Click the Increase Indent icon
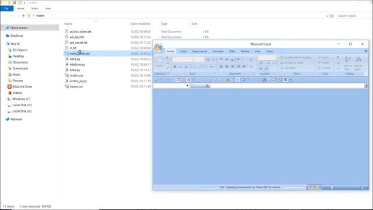The height and width of the screenshot is (210, 373). pyautogui.click(x=244, y=66)
